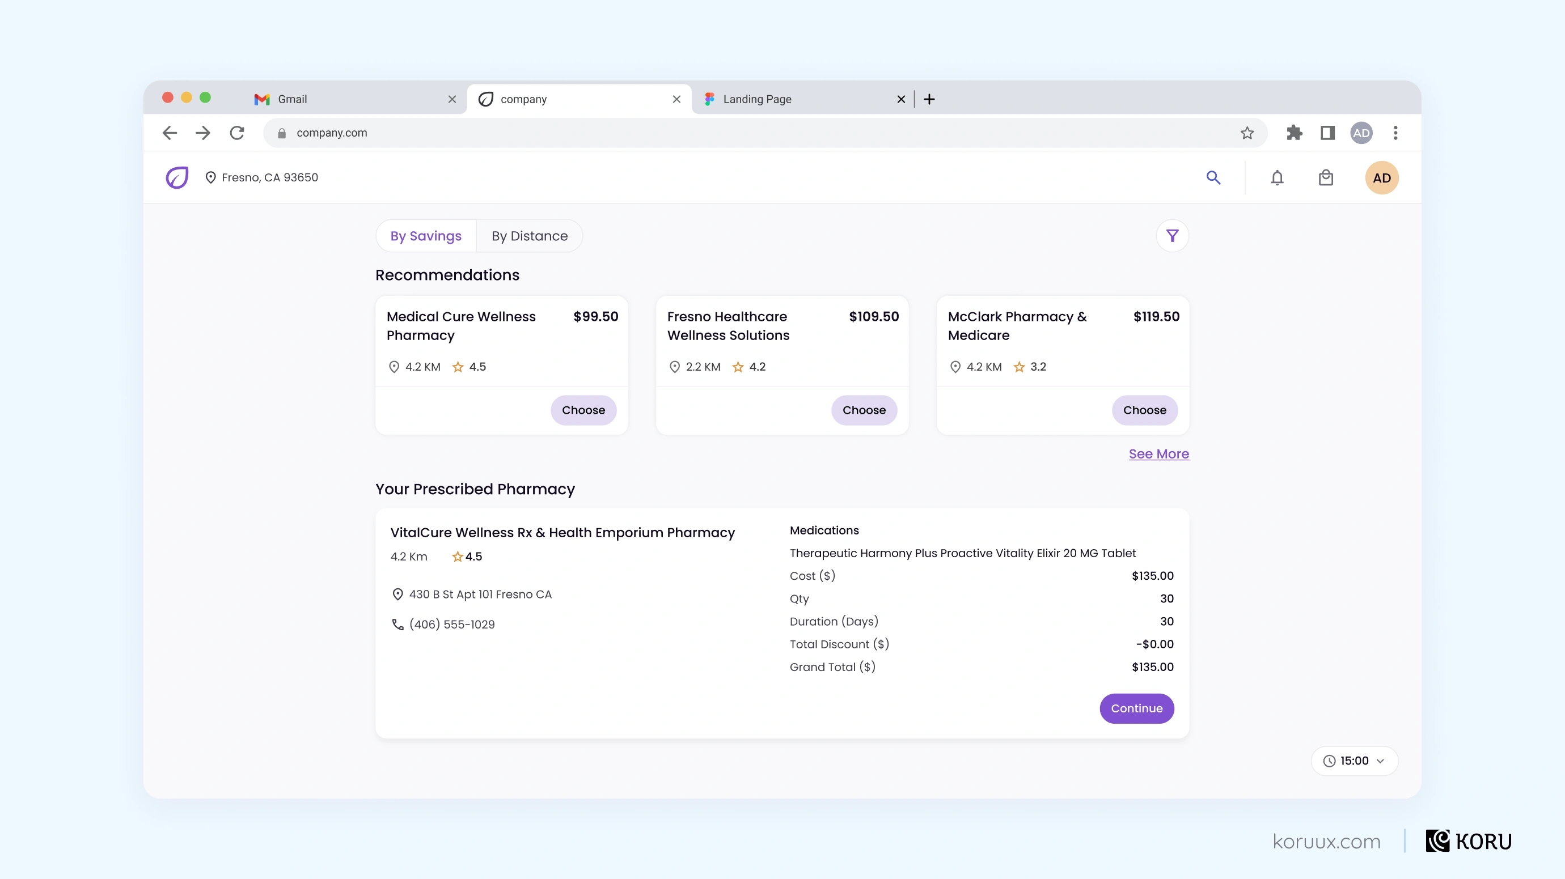The height and width of the screenshot is (879, 1565).
Task: Bookmark page with the star icon
Action: point(1247,133)
